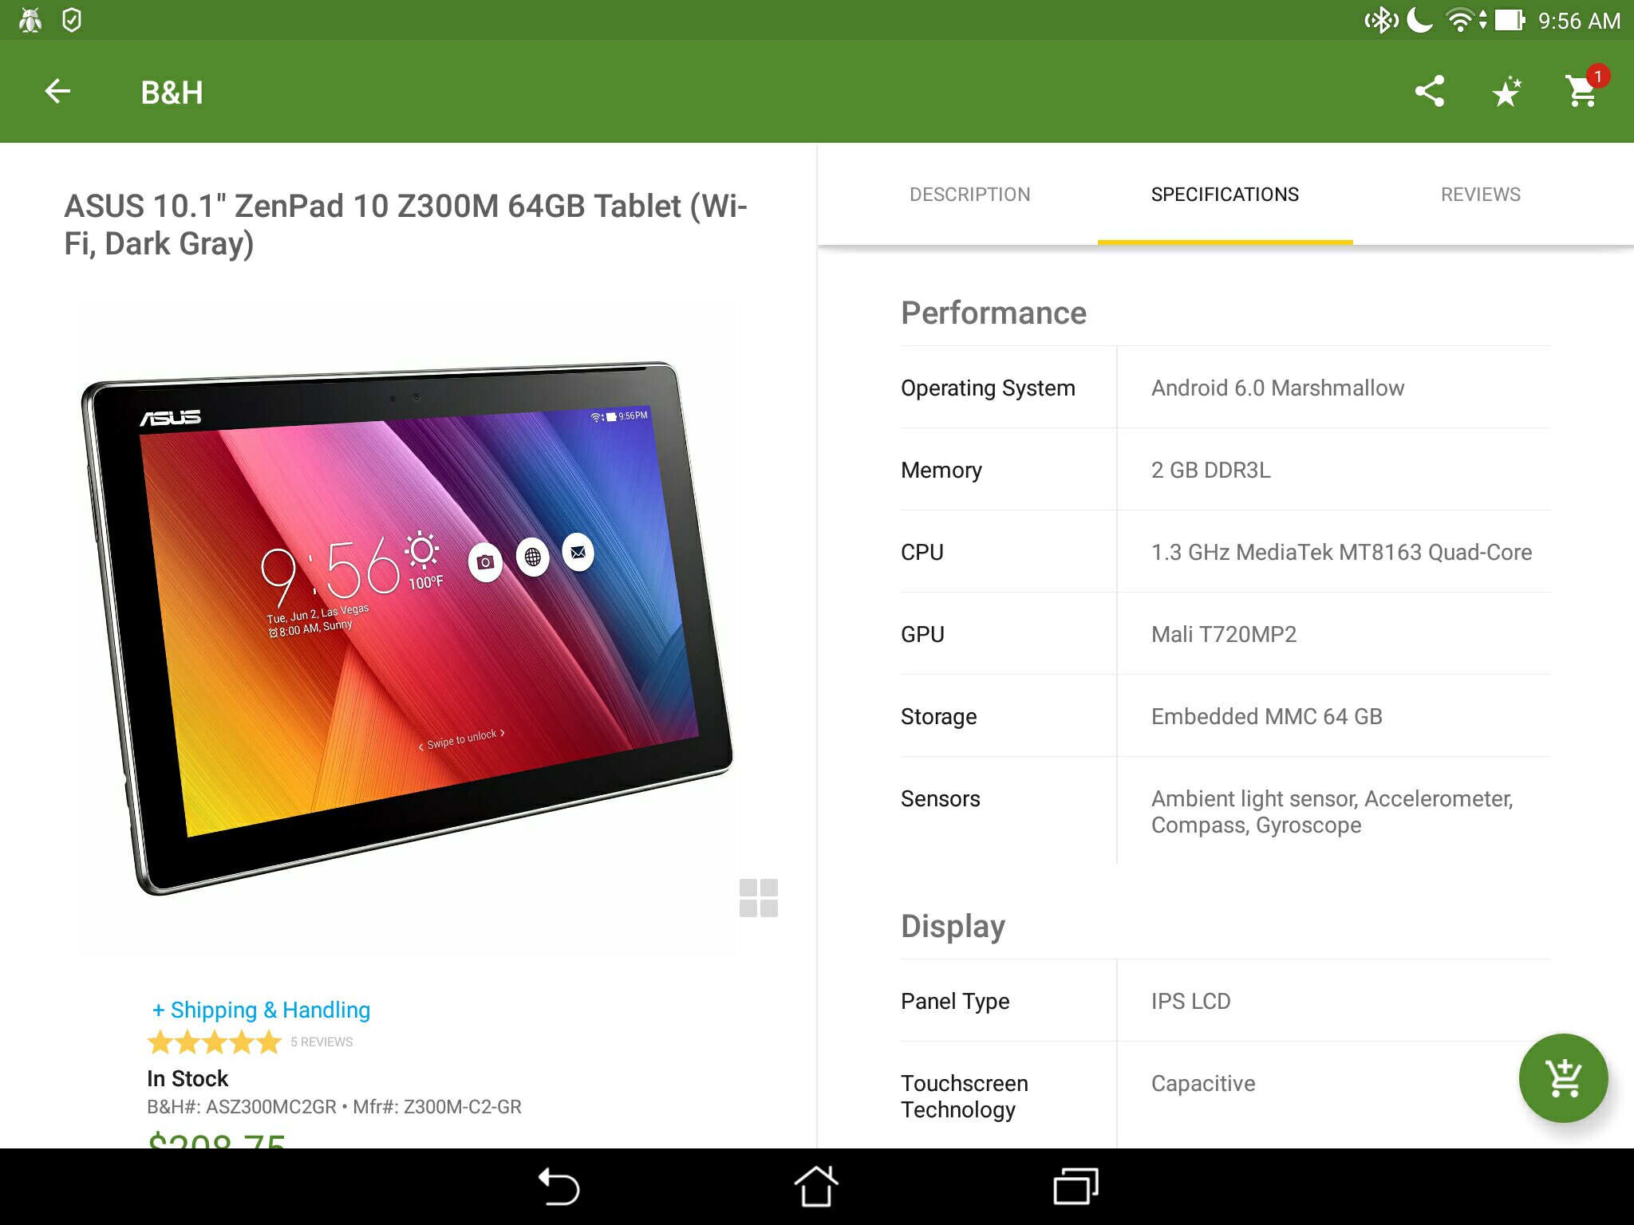Tap the B&H# ASZ300MC2GR product code

click(242, 1107)
